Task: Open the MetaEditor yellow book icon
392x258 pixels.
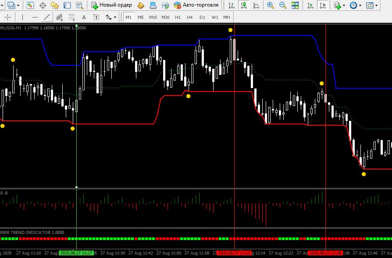Action: point(141,5)
